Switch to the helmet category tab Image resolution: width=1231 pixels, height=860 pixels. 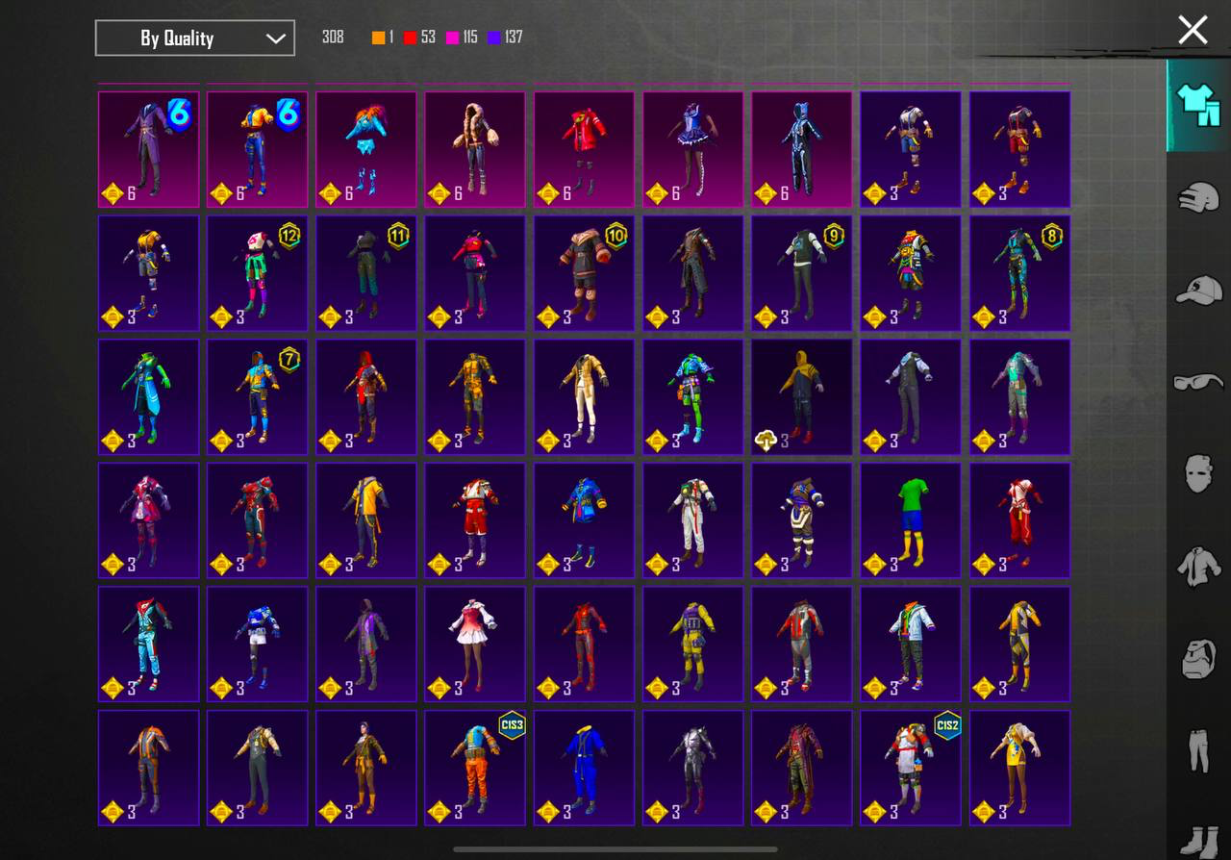[x=1198, y=197]
